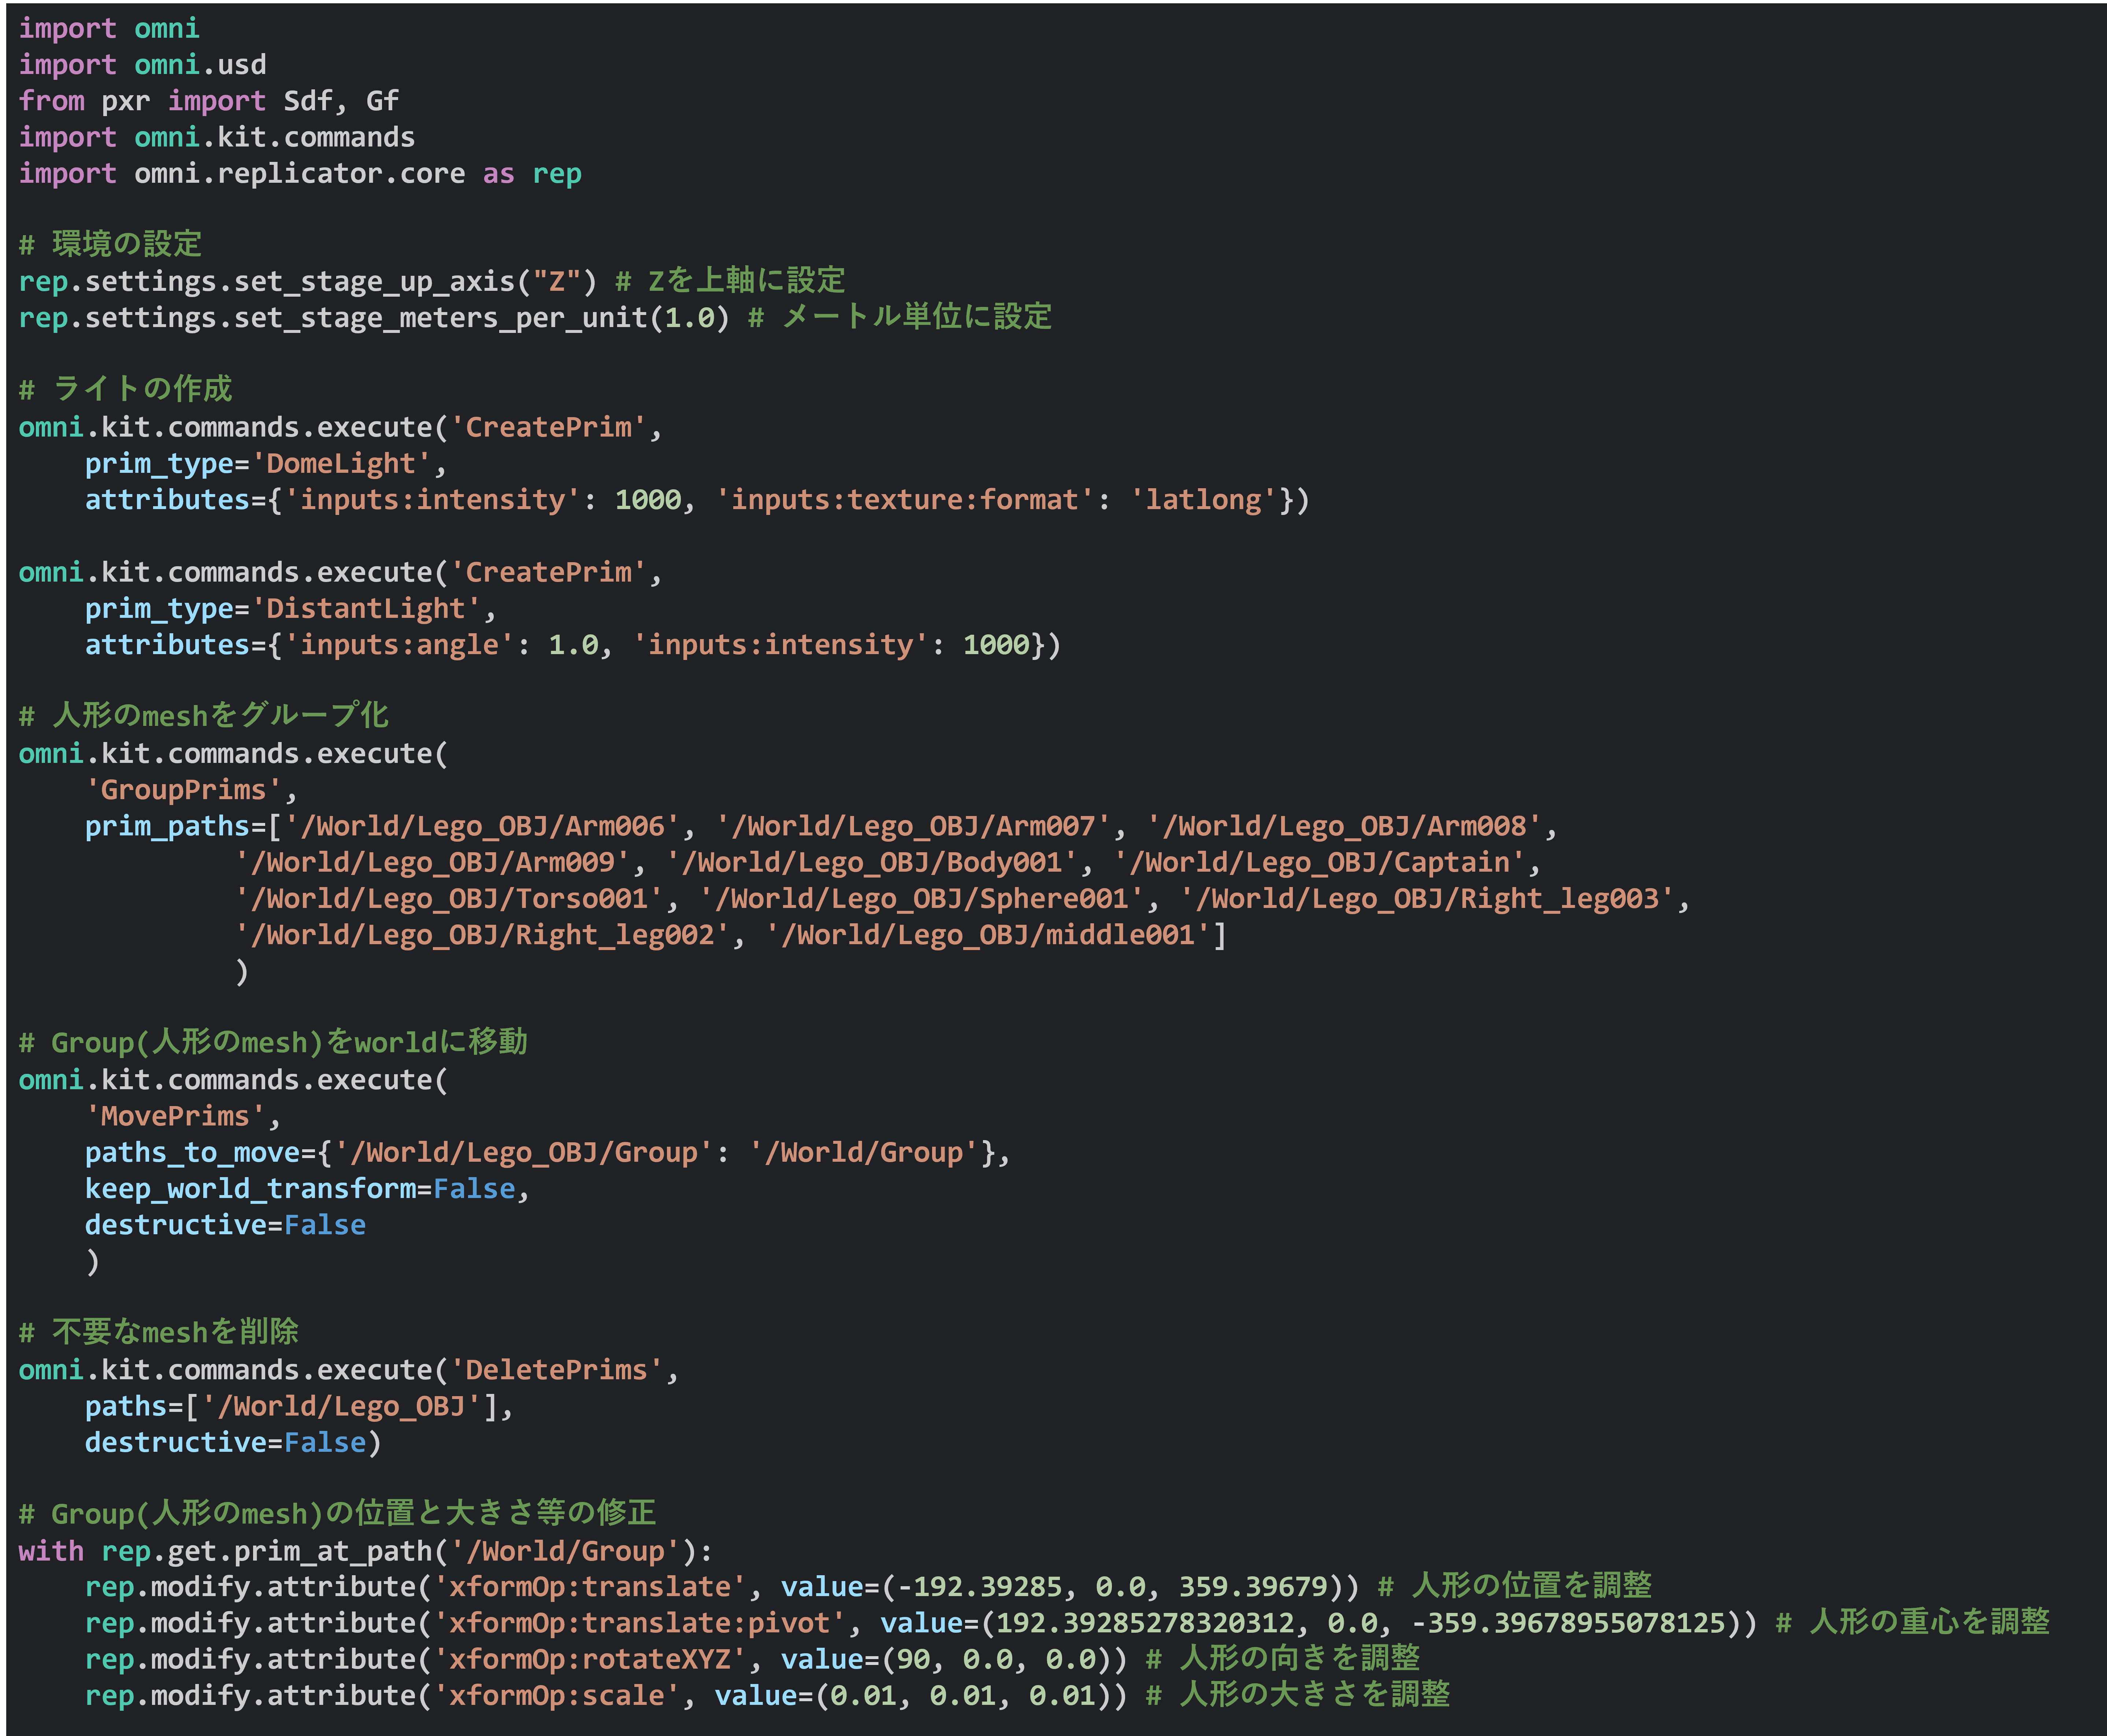Click the 'import omni.usd' line
This screenshot has height=1736, width=2107.
coord(143,65)
